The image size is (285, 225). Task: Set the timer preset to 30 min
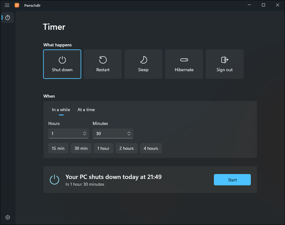(81, 148)
